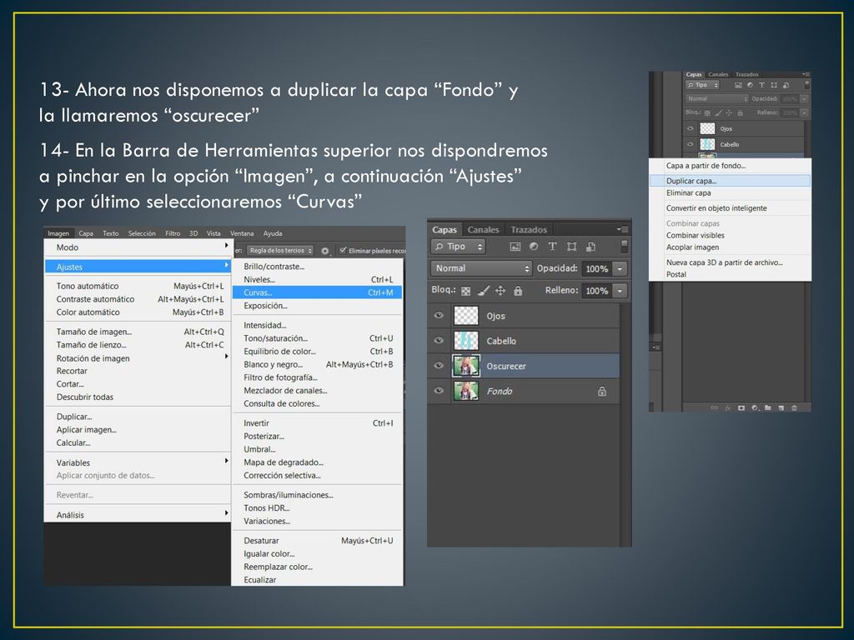Lock transparent pixels using the checkerboard Bloq. icon

tap(465, 291)
